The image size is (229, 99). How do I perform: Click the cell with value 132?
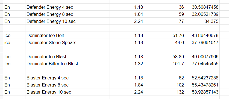165,92
